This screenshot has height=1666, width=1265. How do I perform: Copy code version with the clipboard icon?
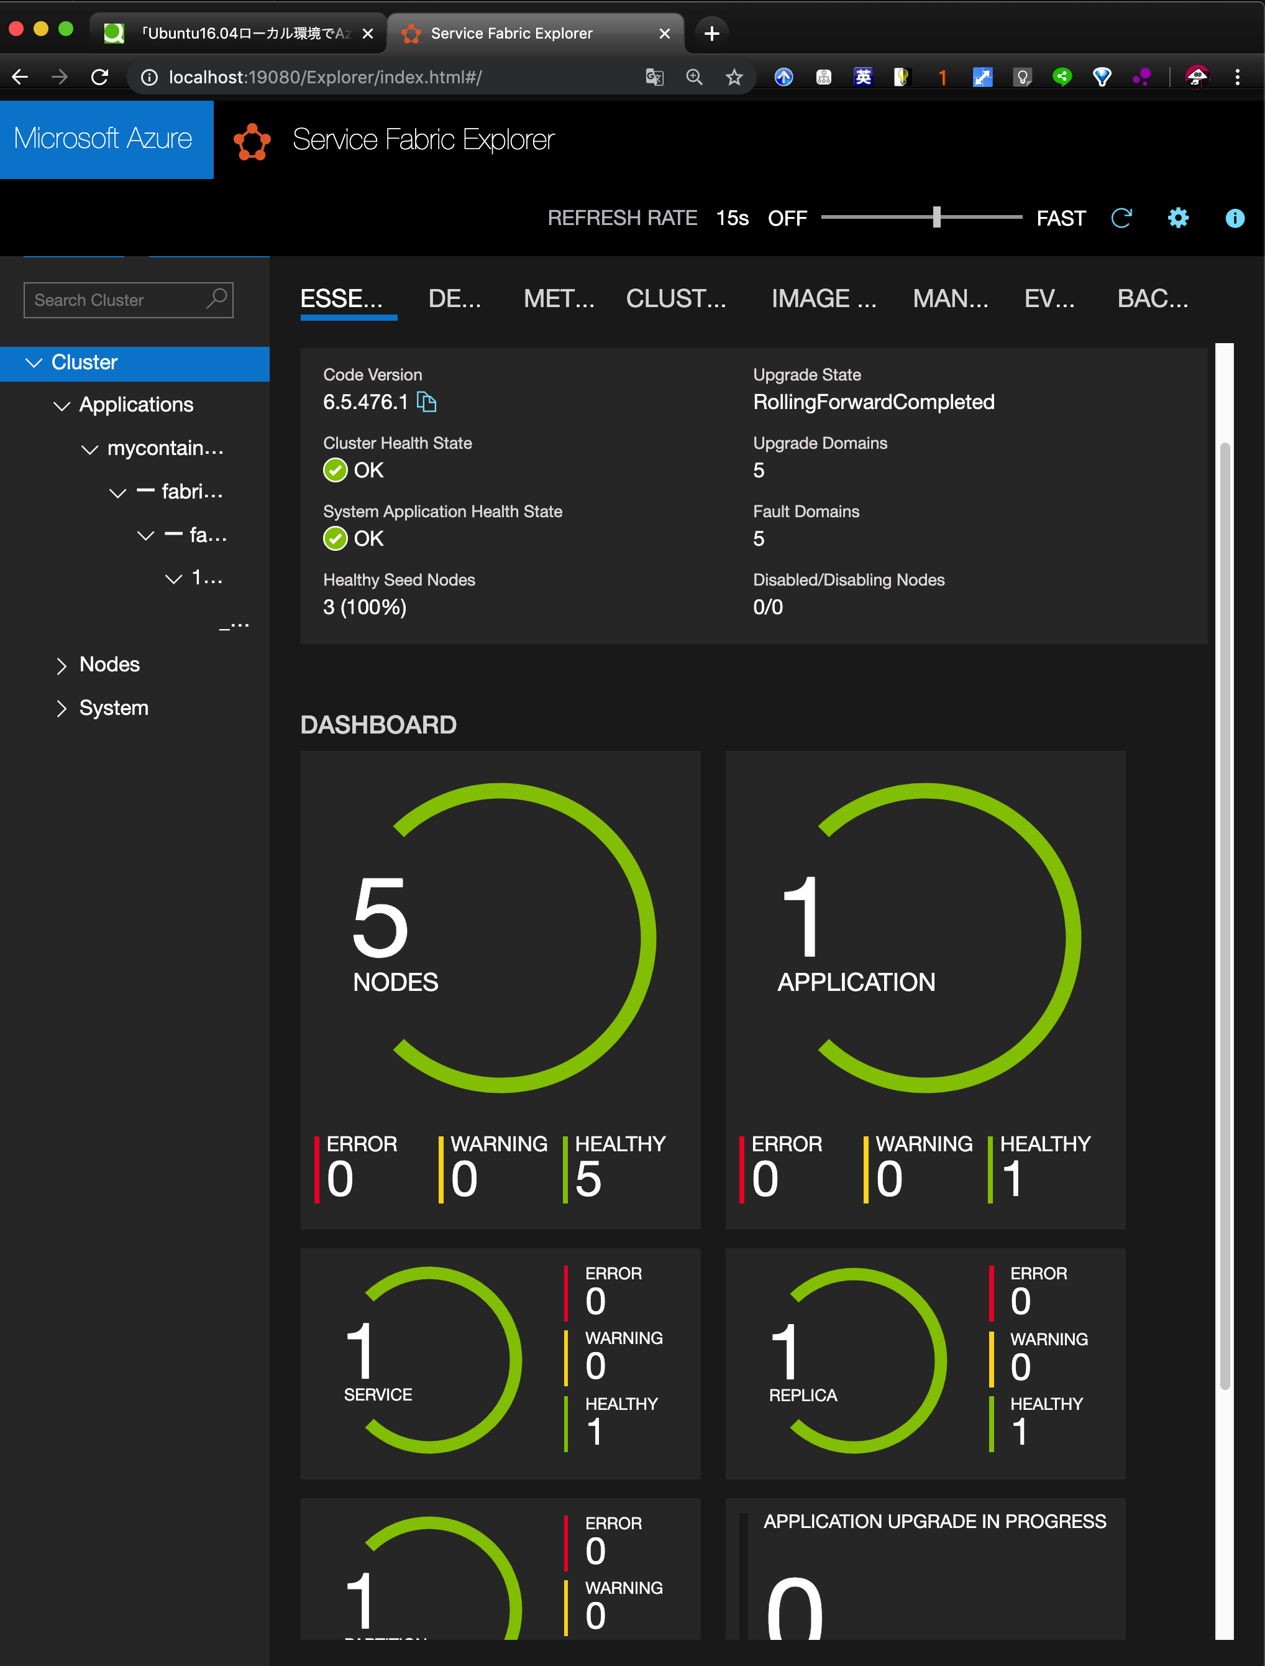427,402
